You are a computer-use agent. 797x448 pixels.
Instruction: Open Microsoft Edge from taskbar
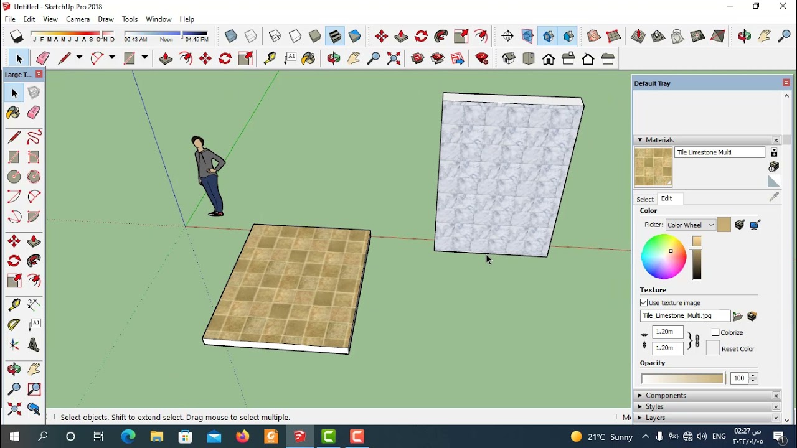(128, 436)
